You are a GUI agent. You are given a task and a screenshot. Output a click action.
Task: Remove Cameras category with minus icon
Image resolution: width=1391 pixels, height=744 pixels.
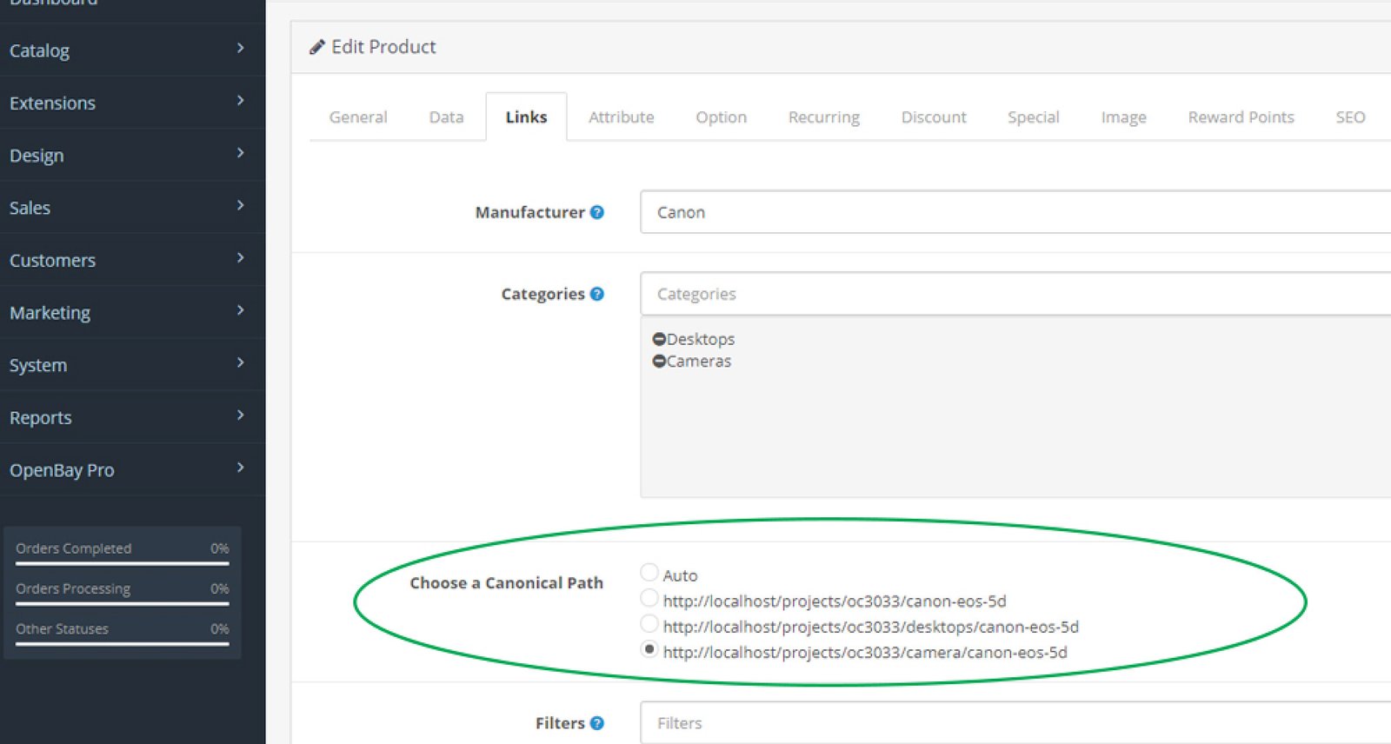pos(659,362)
